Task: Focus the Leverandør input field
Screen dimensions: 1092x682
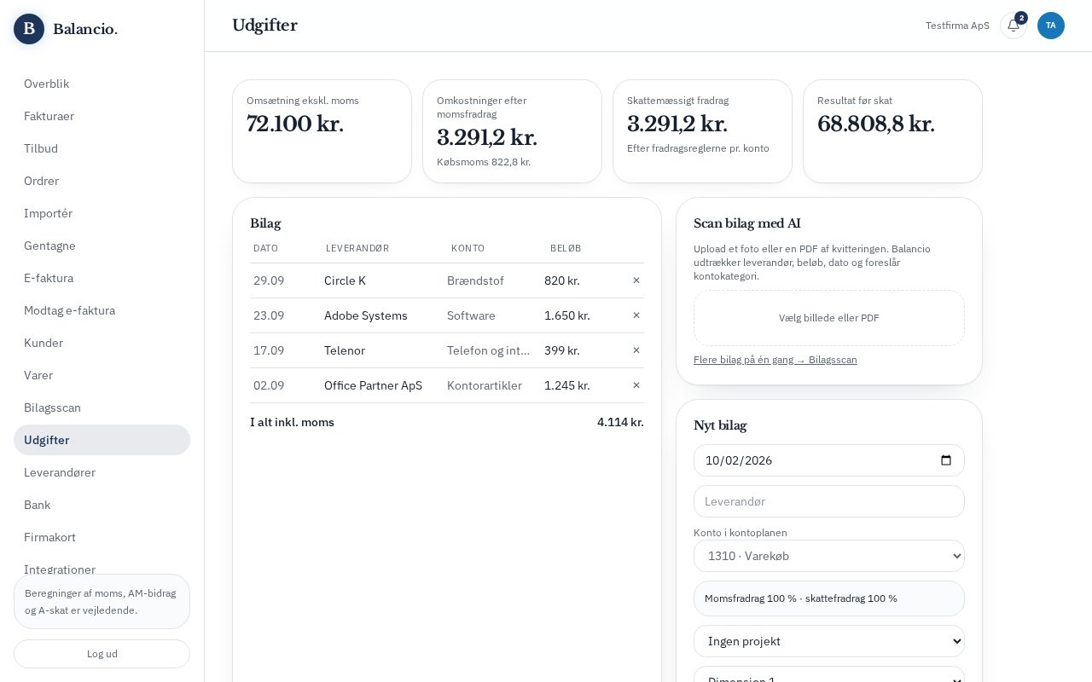Action: tap(829, 501)
